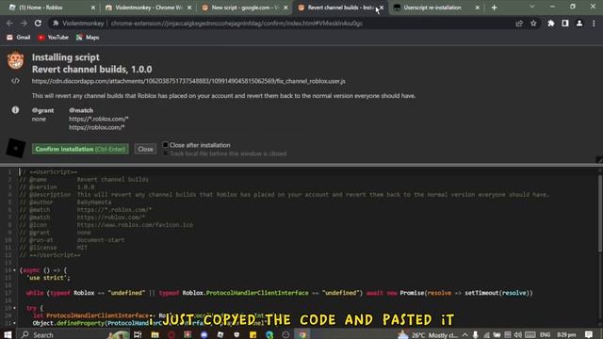Click the share page icon in address bar
Image resolution: width=603 pixels, height=339 pixels.
(519, 24)
